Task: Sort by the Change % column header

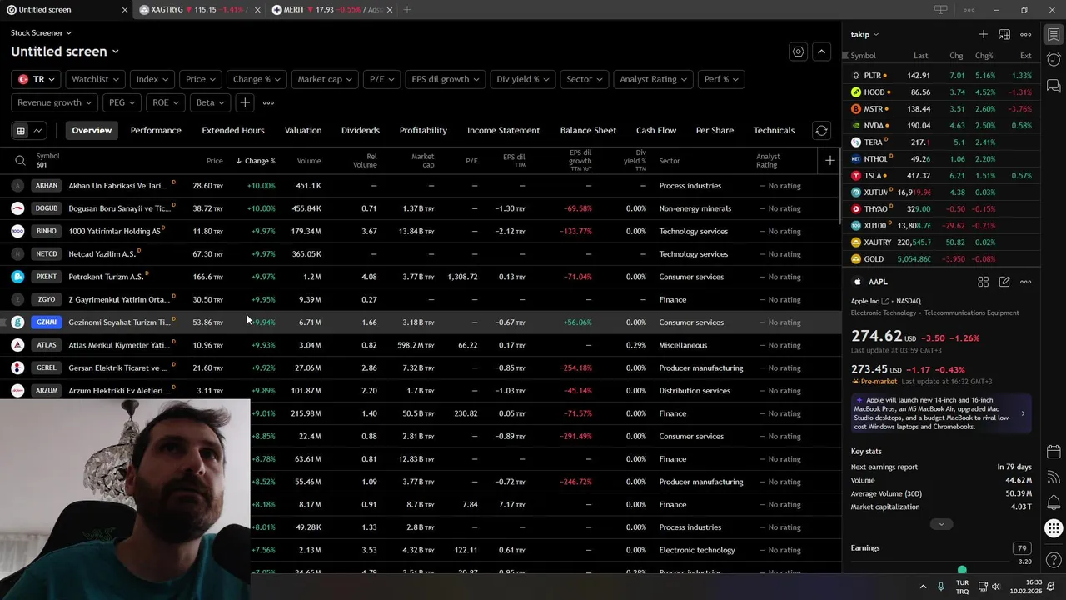Action: click(x=256, y=161)
